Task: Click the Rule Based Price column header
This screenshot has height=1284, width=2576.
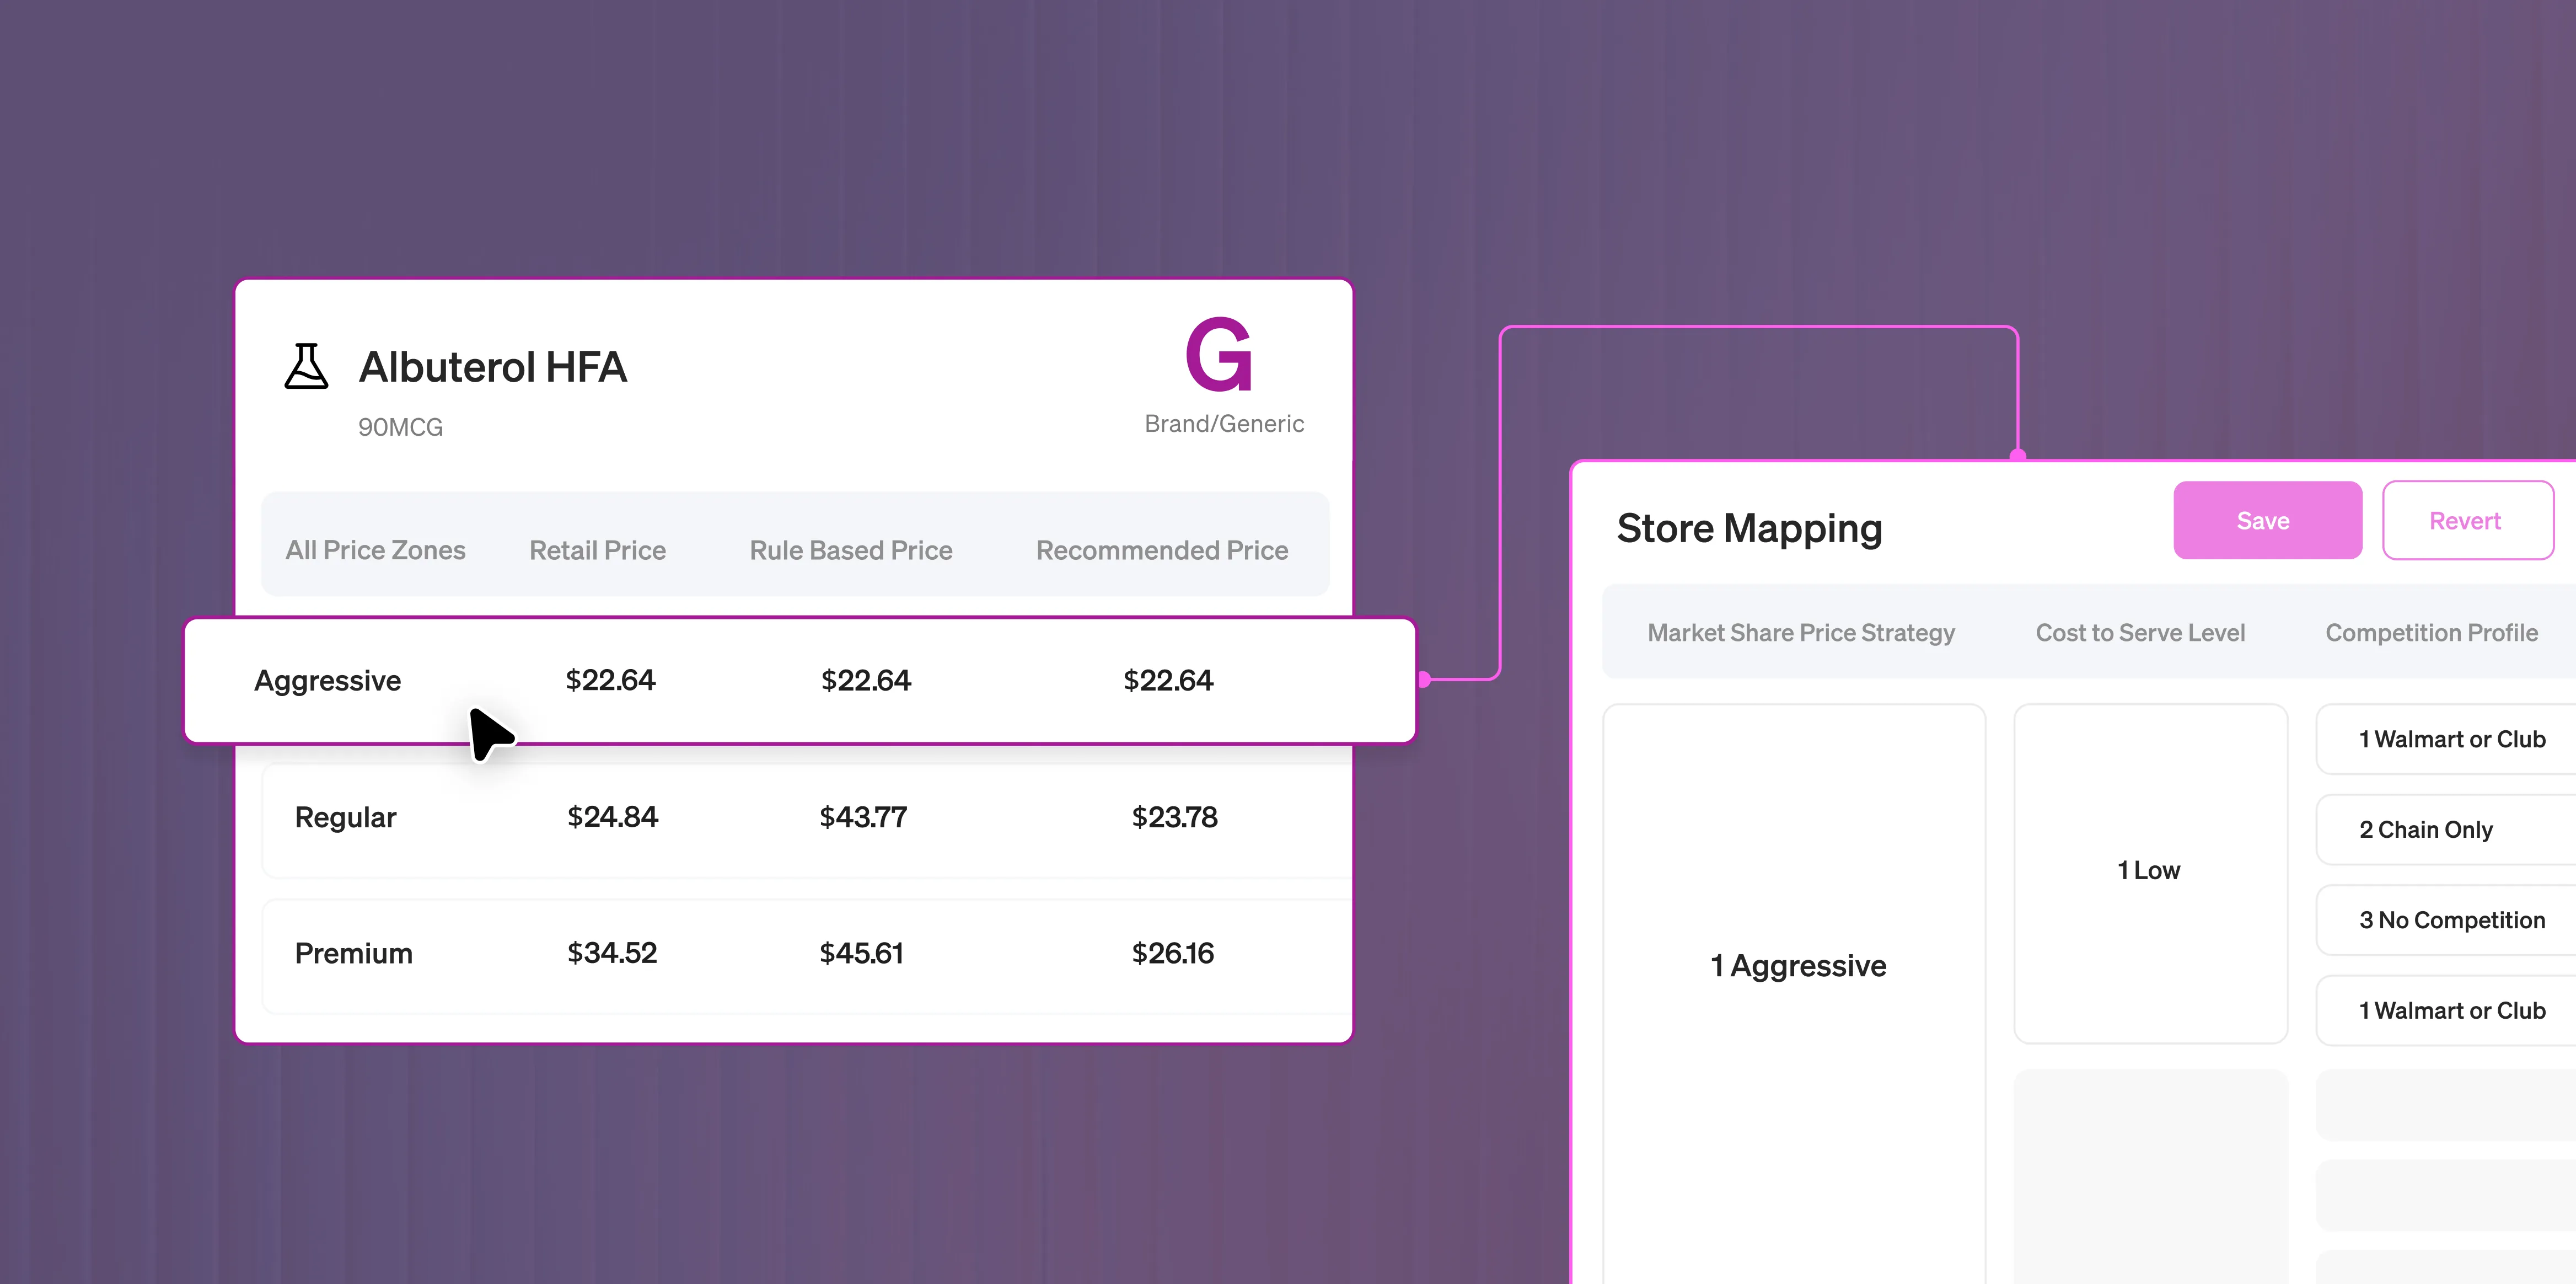Action: pyautogui.click(x=850, y=551)
